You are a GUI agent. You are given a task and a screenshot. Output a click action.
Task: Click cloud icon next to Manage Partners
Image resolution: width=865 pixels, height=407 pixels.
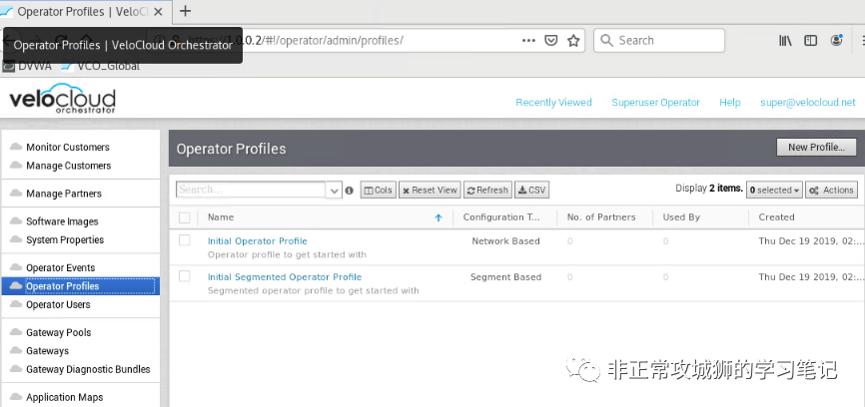(17, 193)
